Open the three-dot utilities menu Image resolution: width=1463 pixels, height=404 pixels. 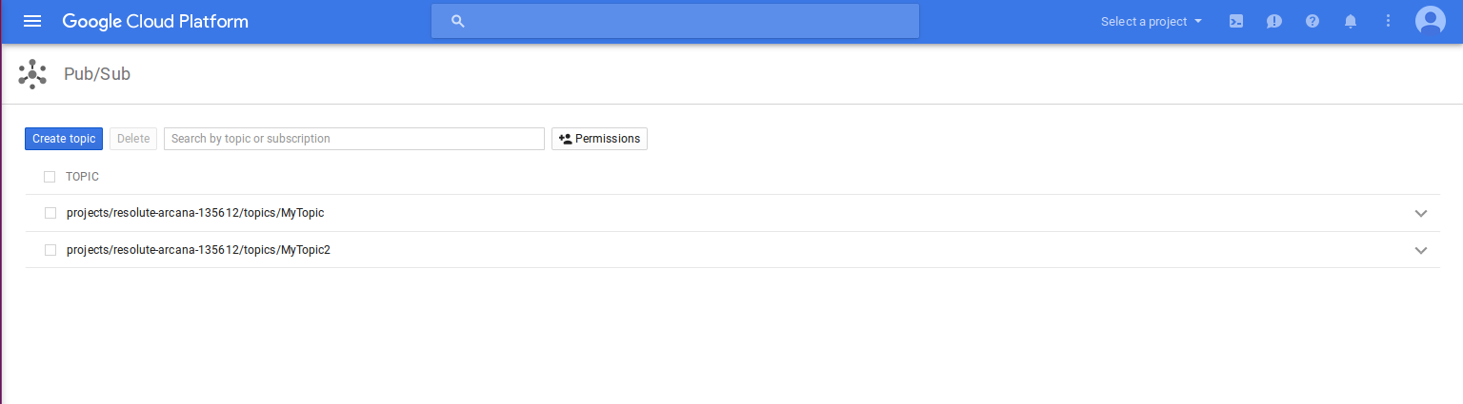pyautogui.click(x=1388, y=21)
